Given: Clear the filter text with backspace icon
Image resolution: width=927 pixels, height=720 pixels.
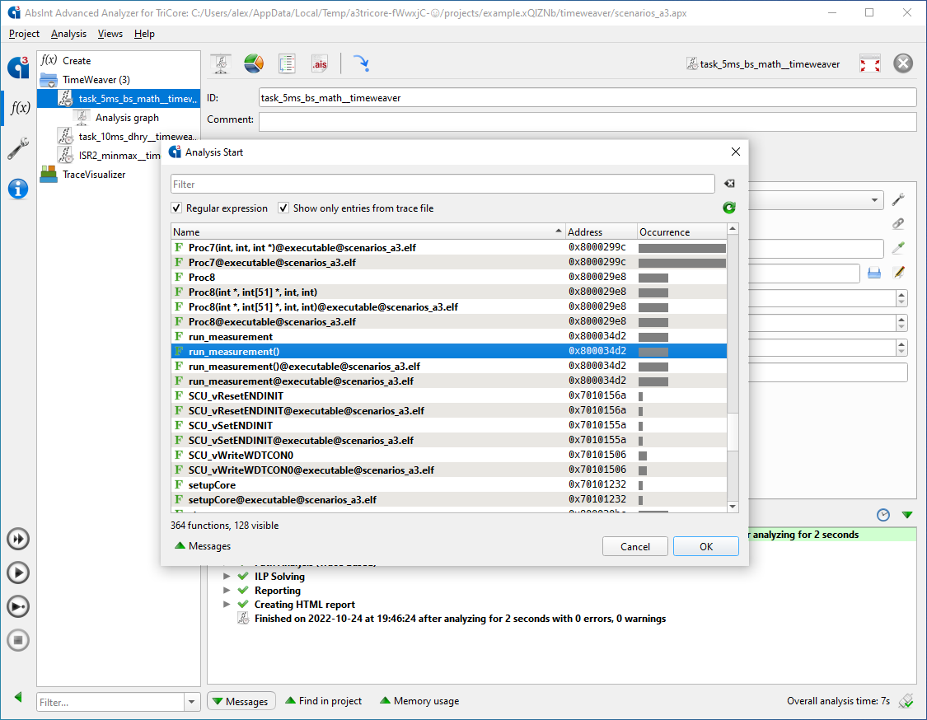Looking at the screenshot, I should 729,184.
